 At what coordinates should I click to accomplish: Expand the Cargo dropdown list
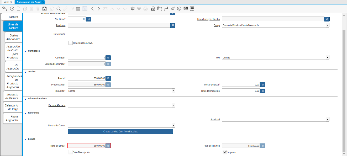tap(328, 25)
